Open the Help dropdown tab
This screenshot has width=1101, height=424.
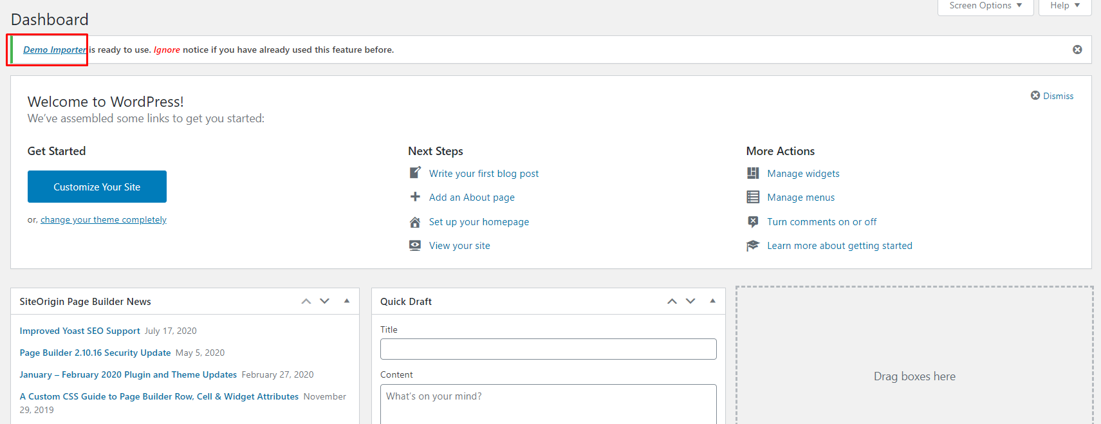pos(1065,6)
